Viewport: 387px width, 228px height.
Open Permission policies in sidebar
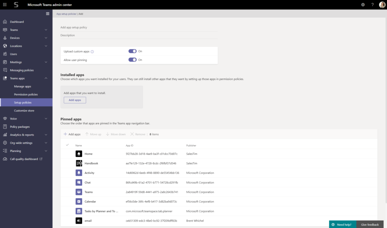click(26, 95)
